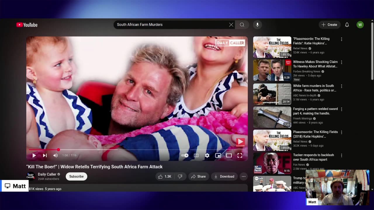The image size is (374, 210).
Task: Open notifications bell
Action: coord(347,25)
